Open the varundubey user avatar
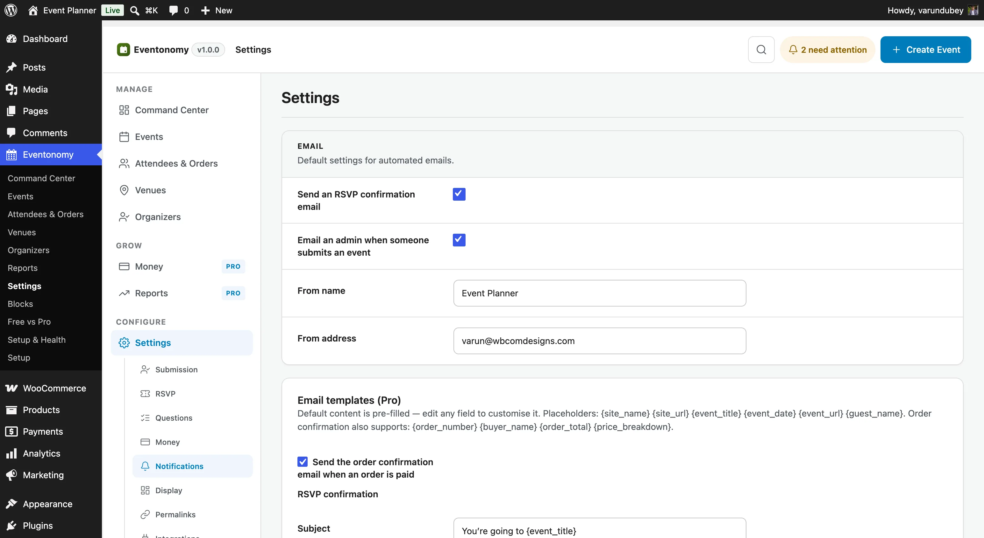 pos(973,10)
